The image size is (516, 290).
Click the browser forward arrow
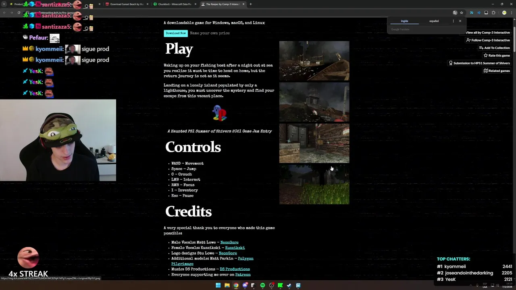(11, 12)
